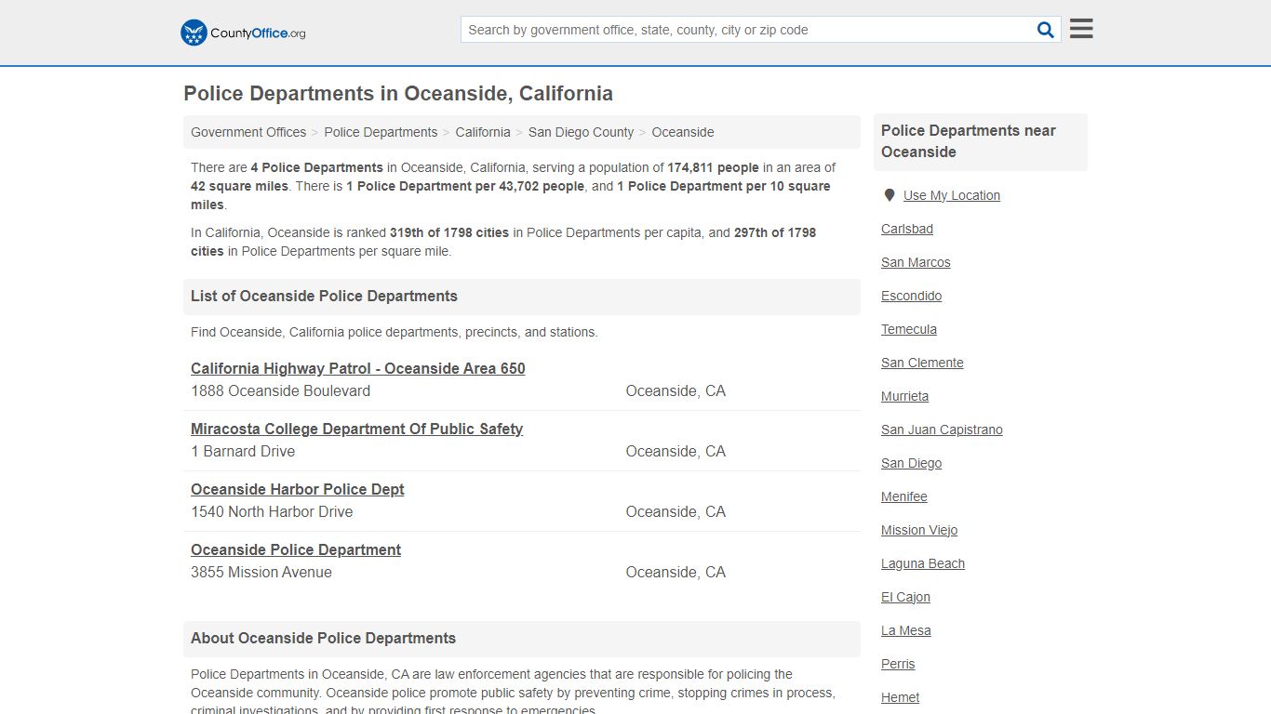
Task: Click the CountyOffice.org logo
Action: coord(243,33)
